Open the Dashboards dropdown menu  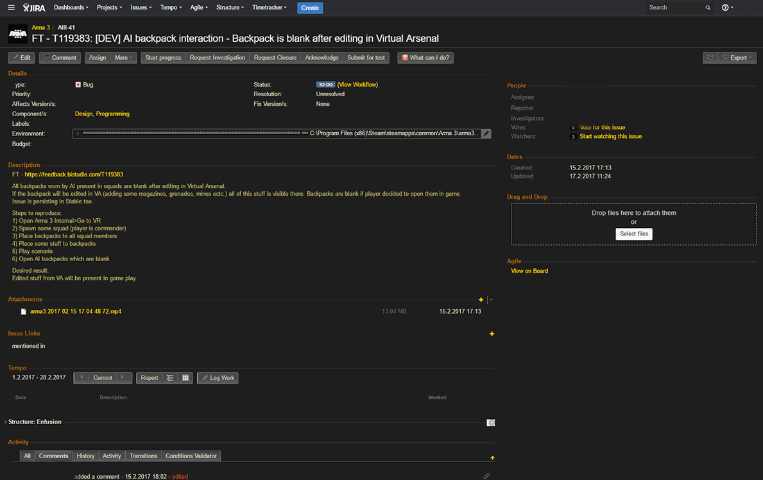click(x=71, y=7)
